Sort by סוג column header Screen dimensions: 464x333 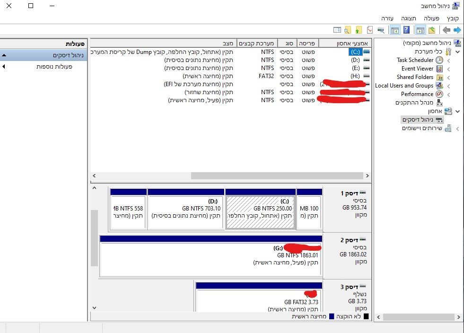pos(287,43)
